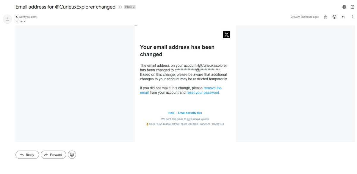The height and width of the screenshot is (174, 357).
Task: Toggle the importance marker next to the subject
Action: tap(120, 7)
